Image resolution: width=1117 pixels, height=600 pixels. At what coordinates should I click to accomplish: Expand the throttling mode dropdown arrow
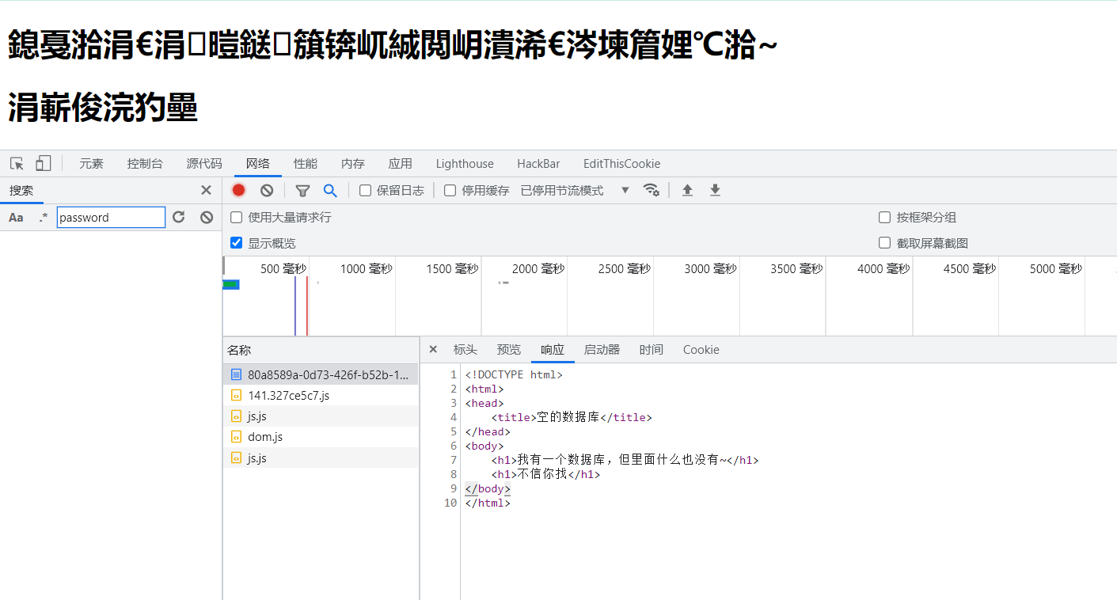tap(625, 190)
